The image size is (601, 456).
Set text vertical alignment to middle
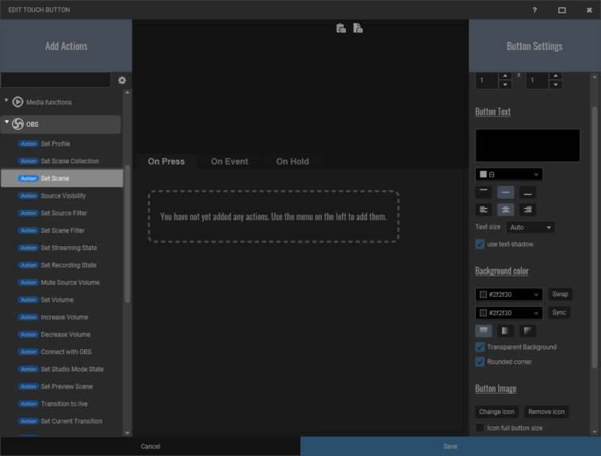pos(506,192)
